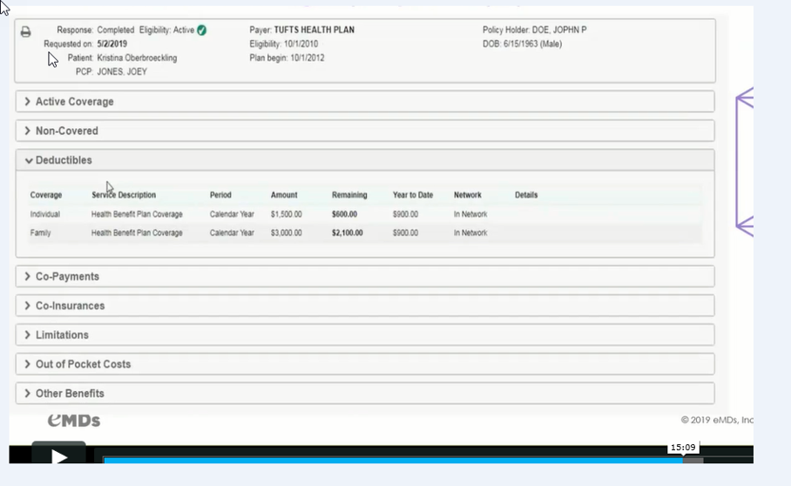The width and height of the screenshot is (791, 486).
Task: Click the eMDs logo
Action: click(74, 421)
